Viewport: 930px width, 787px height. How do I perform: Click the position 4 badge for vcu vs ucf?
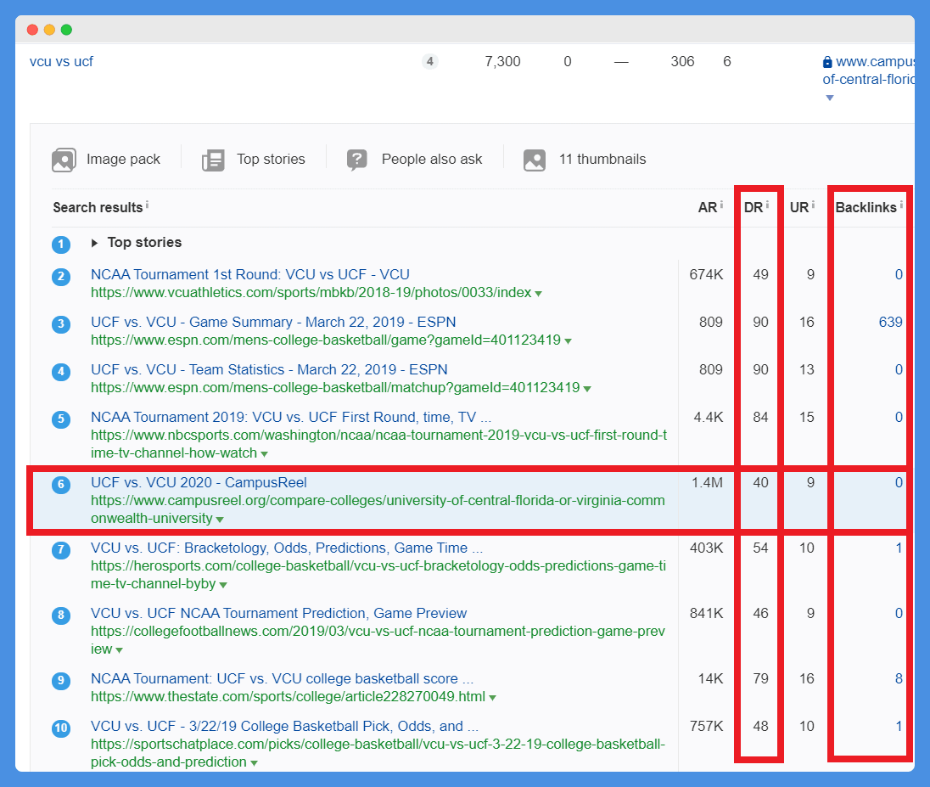click(x=430, y=61)
